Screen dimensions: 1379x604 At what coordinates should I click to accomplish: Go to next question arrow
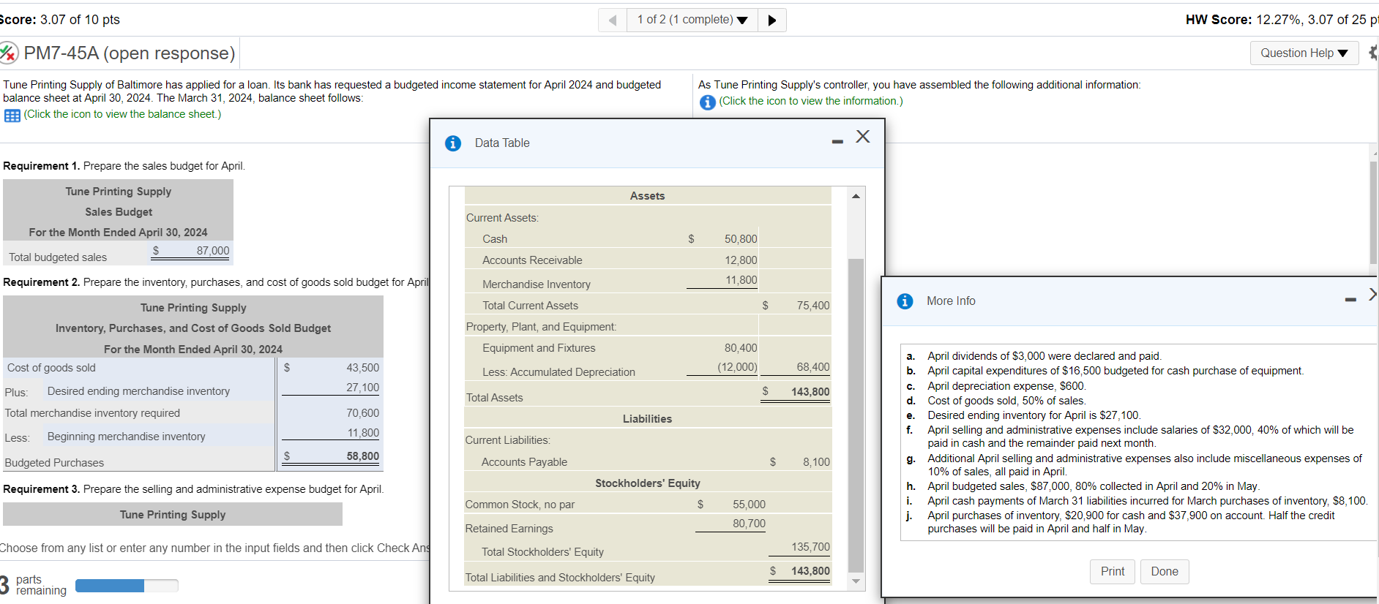click(772, 20)
